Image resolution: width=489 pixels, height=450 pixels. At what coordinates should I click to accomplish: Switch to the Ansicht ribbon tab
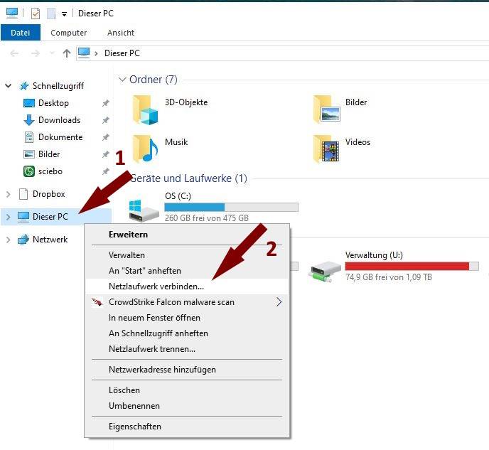(121, 33)
